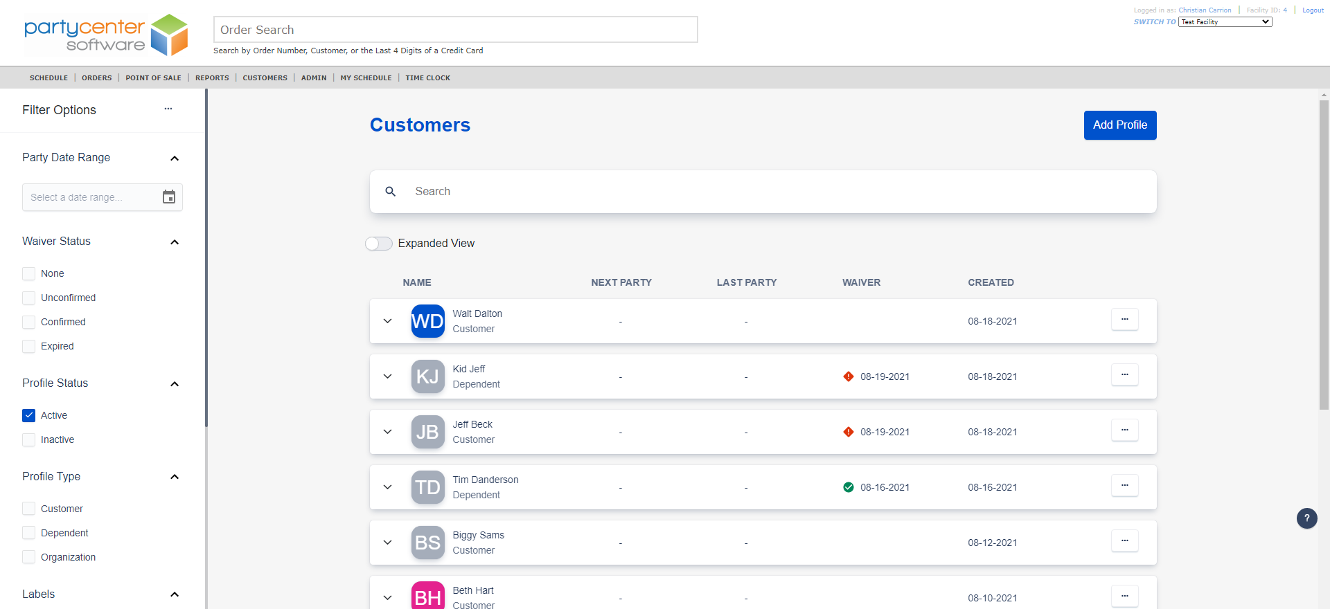This screenshot has width=1330, height=609.
Task: Open more options for Biggy Sams
Action: (x=1125, y=541)
